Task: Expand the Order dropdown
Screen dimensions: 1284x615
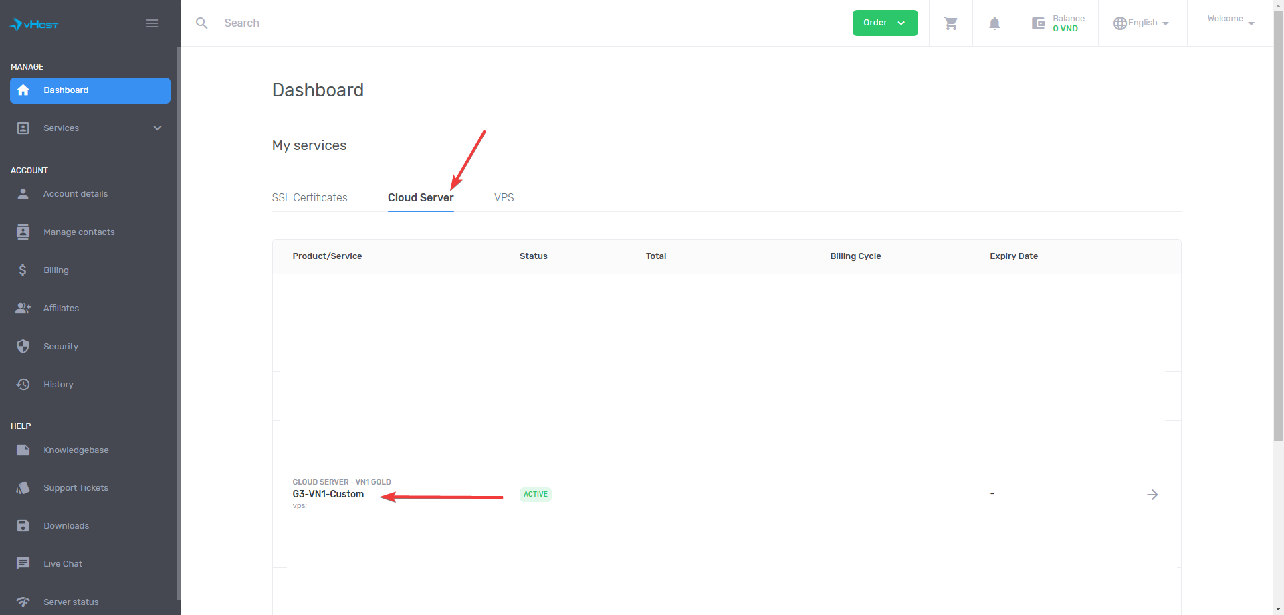Action: pos(884,22)
